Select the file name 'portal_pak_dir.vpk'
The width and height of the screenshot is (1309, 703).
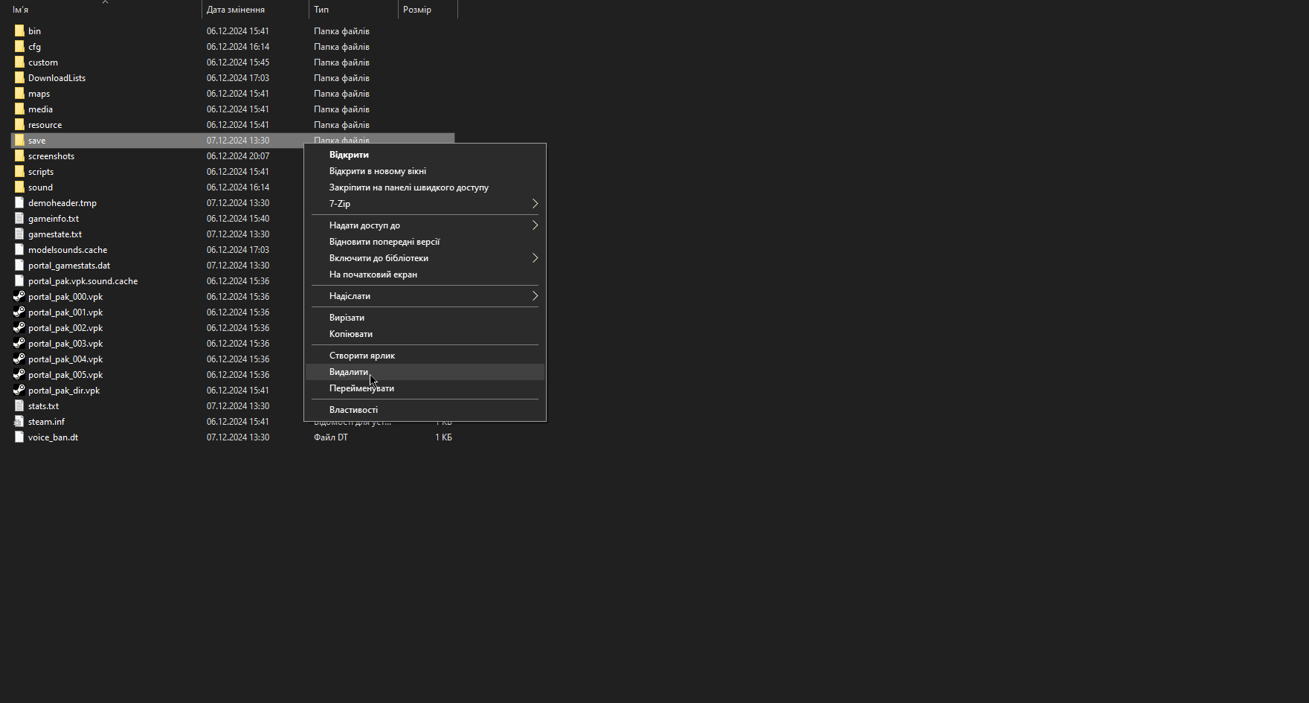click(x=64, y=391)
